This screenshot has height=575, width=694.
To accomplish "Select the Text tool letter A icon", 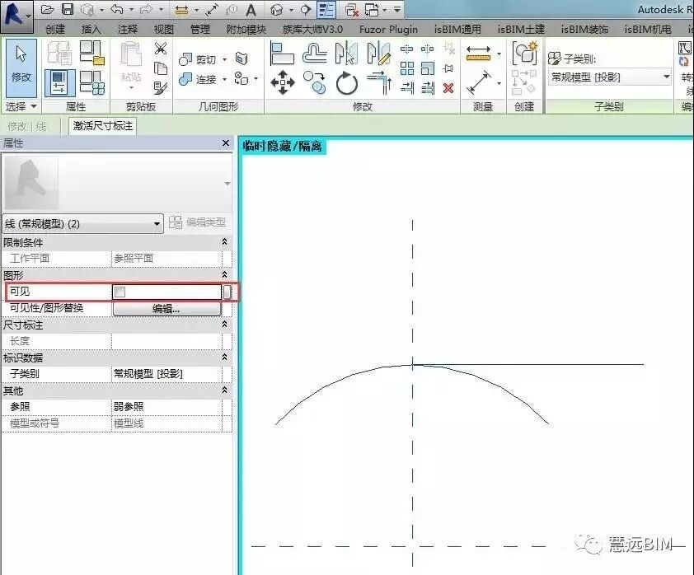I will point(251,10).
